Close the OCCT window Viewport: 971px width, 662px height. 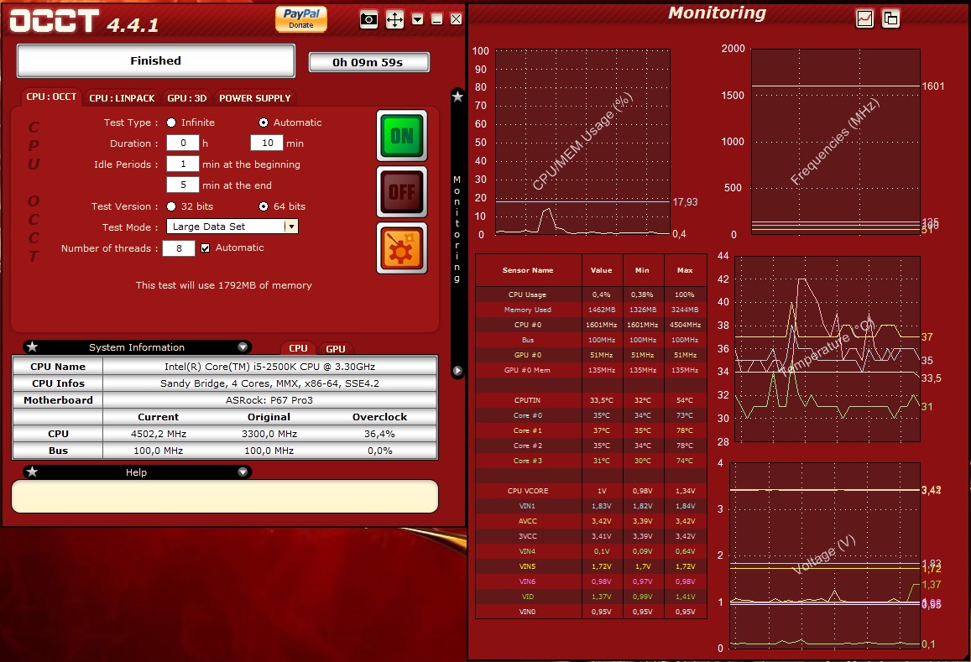(x=456, y=19)
